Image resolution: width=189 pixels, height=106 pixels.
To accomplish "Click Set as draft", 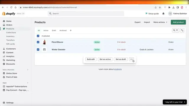I will click(x=121, y=59).
